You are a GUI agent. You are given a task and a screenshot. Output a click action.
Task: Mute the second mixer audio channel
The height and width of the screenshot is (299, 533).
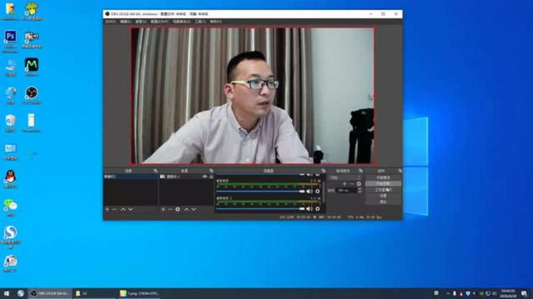(309, 209)
